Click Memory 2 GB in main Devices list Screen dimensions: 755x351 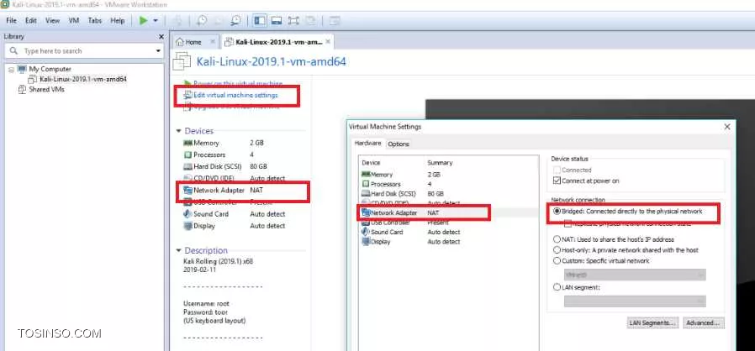tap(224, 143)
